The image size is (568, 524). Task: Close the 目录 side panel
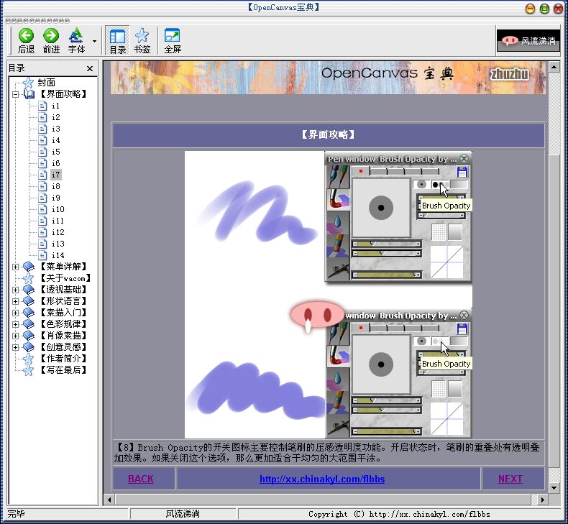tap(90, 68)
